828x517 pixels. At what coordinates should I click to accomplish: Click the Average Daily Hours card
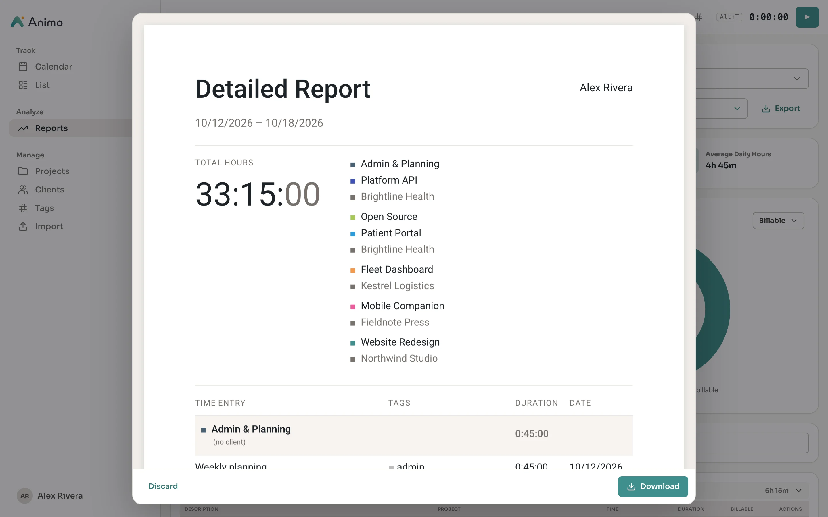(757, 163)
